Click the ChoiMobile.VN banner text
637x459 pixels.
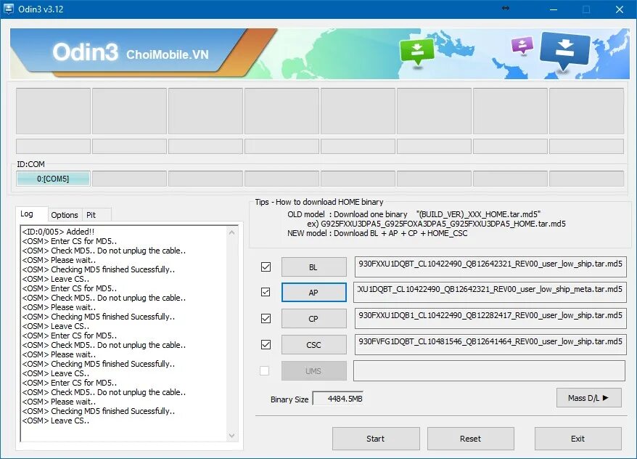(x=168, y=54)
